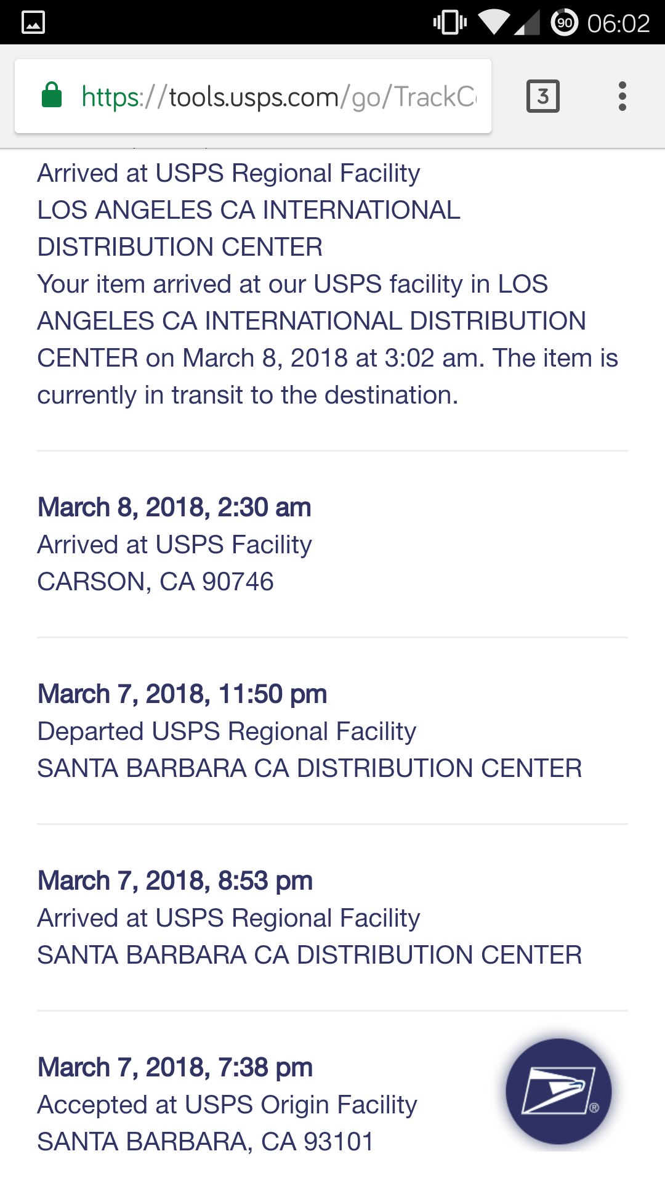Tap the Accepted at USPS Origin Facility status
This screenshot has width=665, height=1183.
tap(227, 1105)
